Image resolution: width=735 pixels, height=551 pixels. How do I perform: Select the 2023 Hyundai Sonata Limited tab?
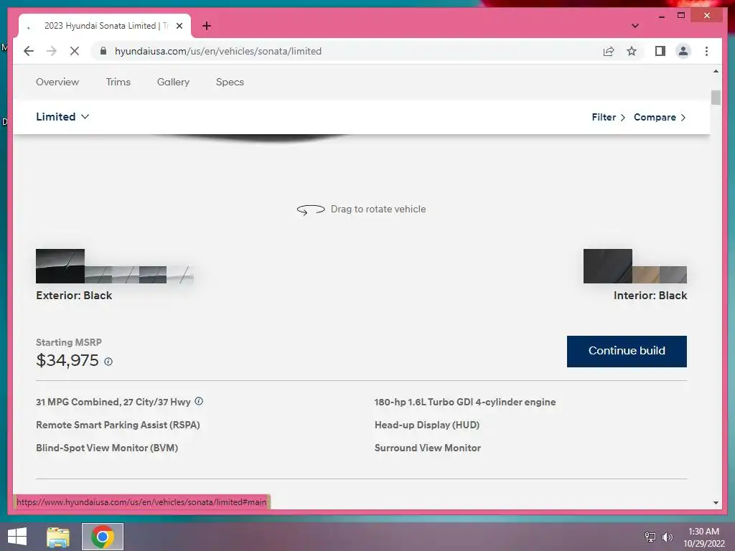pyautogui.click(x=105, y=26)
